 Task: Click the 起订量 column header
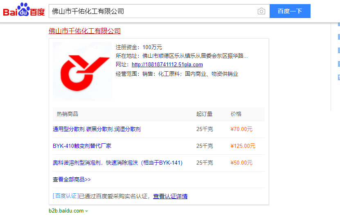[204, 114]
